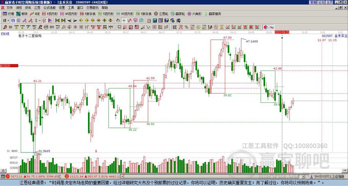Image resolution: width=348 pixels, height=186 pixels.
Task: Open the 9T四方形 tool
Action: coord(125,14)
